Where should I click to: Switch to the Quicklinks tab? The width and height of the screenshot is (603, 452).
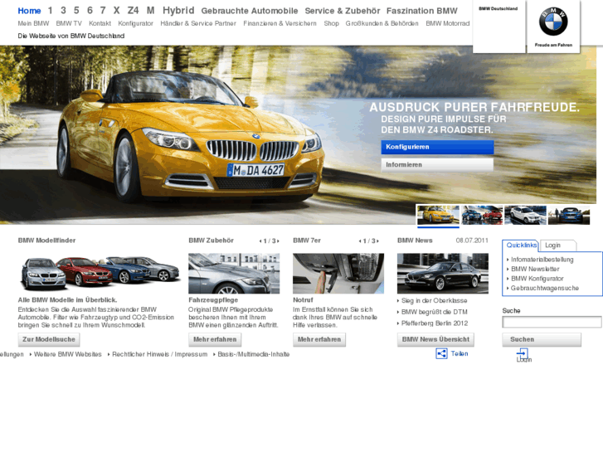(521, 245)
